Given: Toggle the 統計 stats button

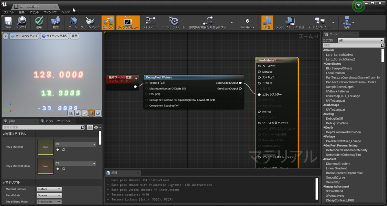Looking at the screenshot, I should (x=267, y=23).
